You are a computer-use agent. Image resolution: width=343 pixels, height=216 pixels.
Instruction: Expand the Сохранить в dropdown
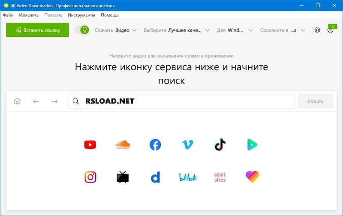283,30
